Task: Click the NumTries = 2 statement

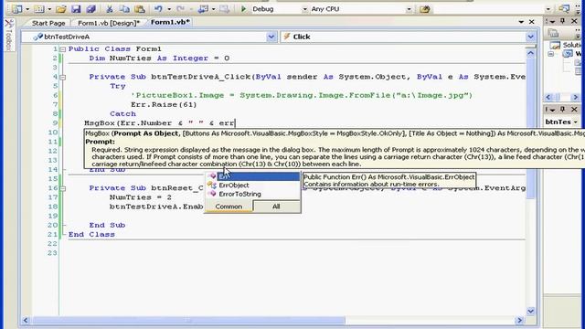Action: point(140,197)
